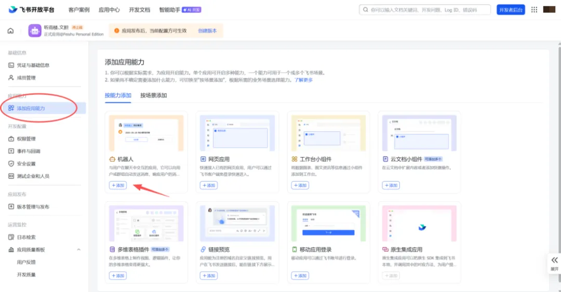561x292 pixels.
Task: Click the 添加应用能力 sidebar icon
Action: click(11, 108)
